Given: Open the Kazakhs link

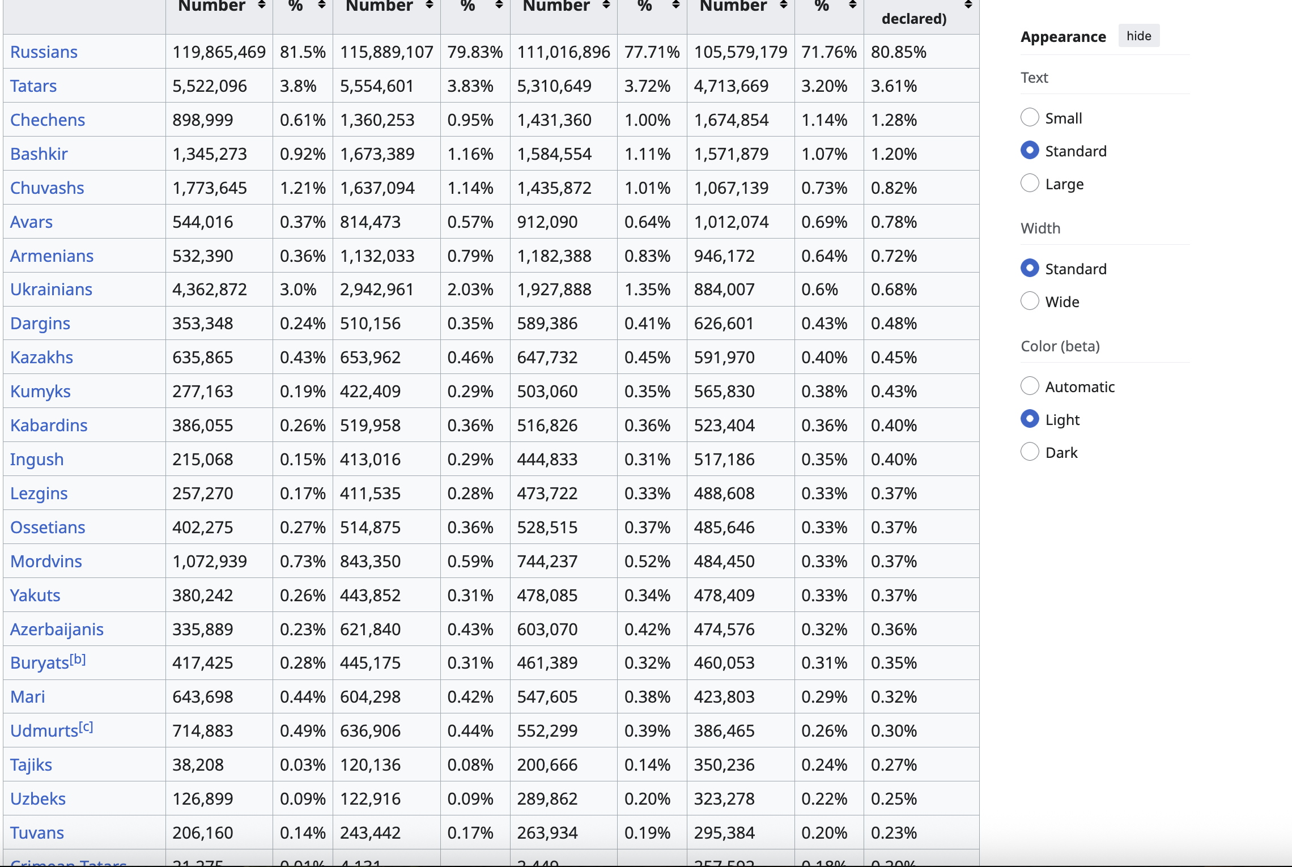Looking at the screenshot, I should (41, 358).
